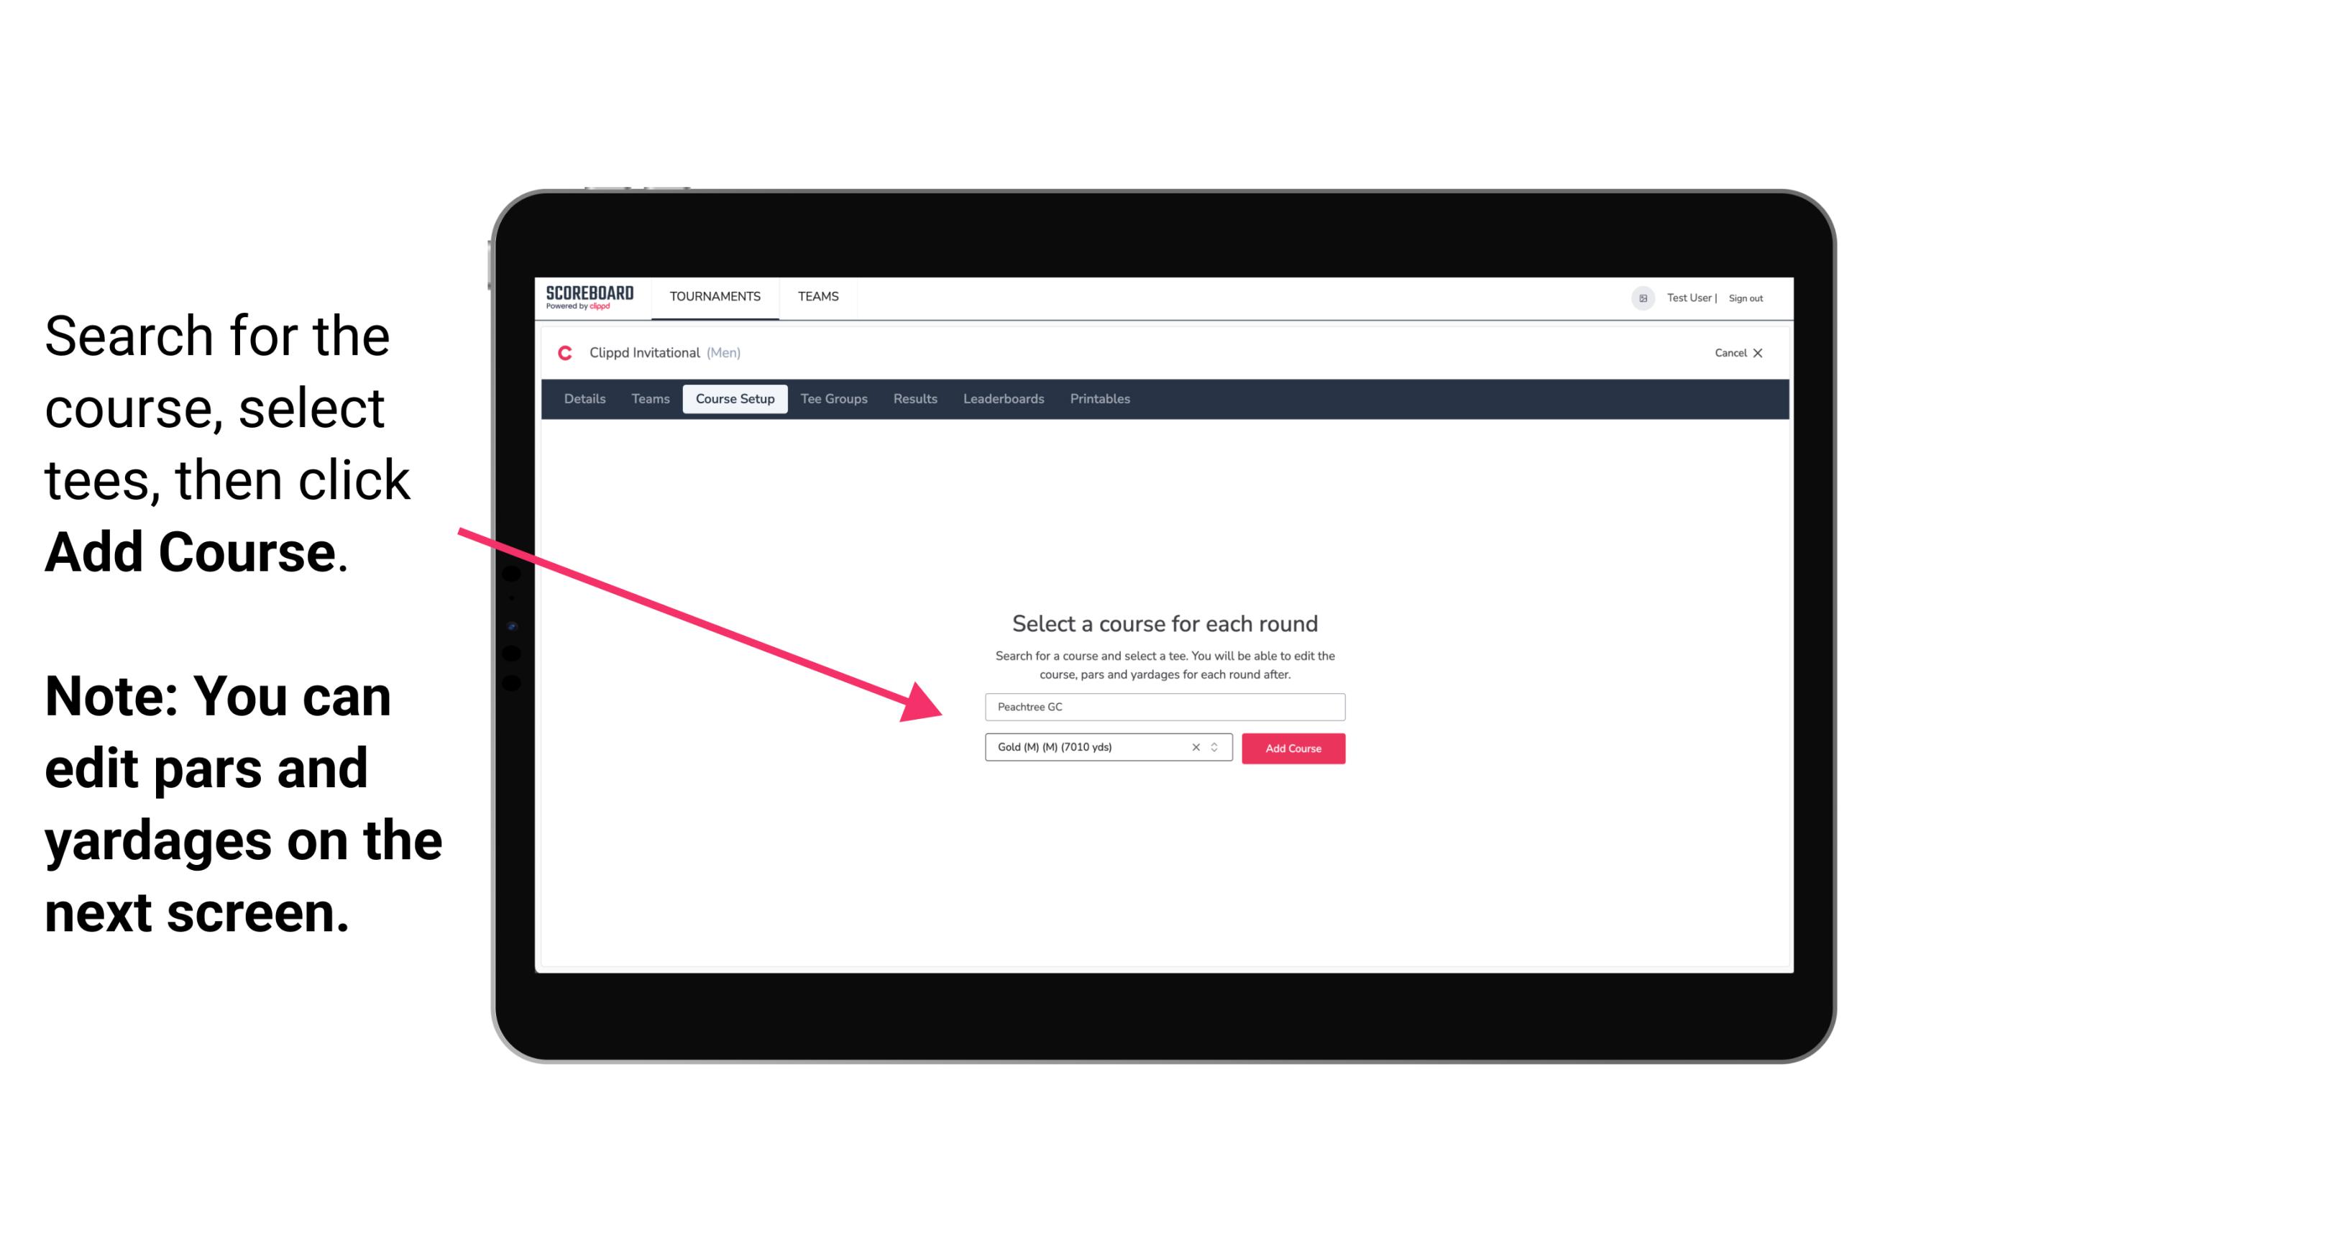The height and width of the screenshot is (1251, 2325).
Task: Click inside the Peachtree GC search field
Action: 1162,707
